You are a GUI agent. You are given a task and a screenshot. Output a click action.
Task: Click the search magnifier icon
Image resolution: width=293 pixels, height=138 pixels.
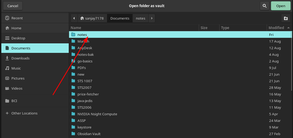tap(264, 6)
